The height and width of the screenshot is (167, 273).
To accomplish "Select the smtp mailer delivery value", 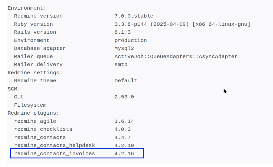I will point(121,65).
